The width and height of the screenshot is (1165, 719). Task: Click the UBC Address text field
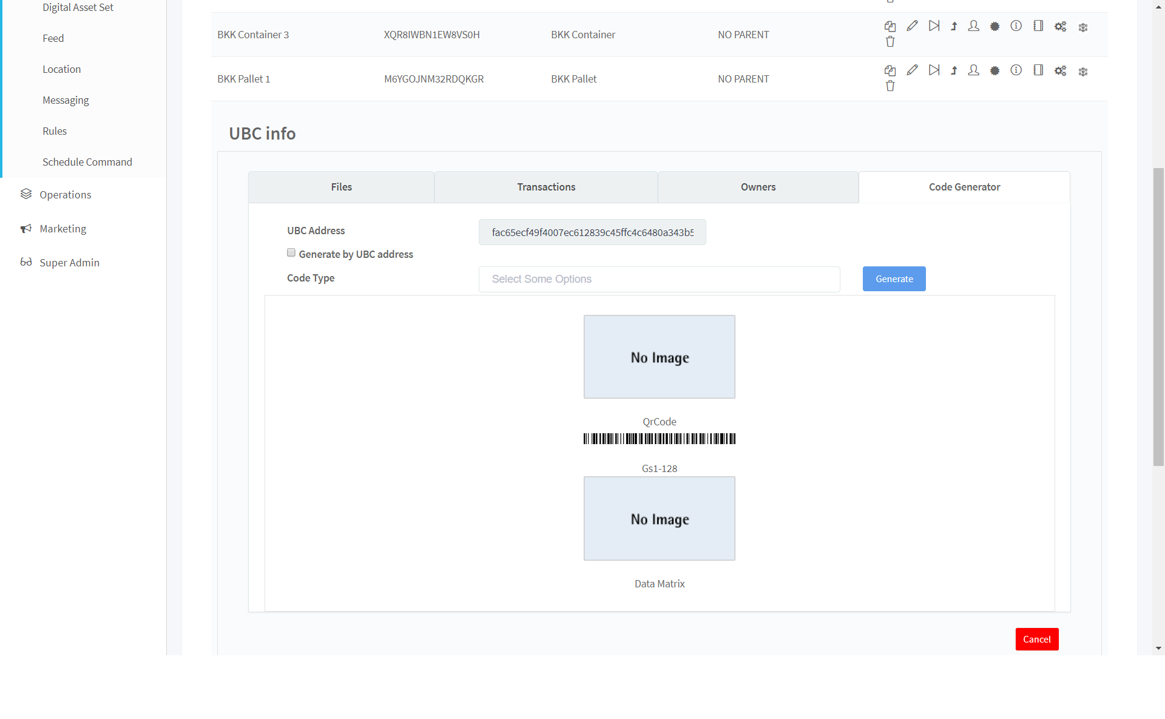click(x=592, y=232)
